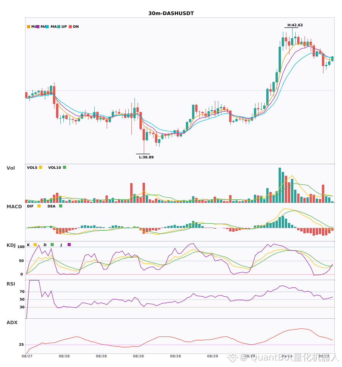Screen dimensions: 342x367
Task: Toggle the yellow VOL5 legend swatch
Action: (x=41, y=167)
